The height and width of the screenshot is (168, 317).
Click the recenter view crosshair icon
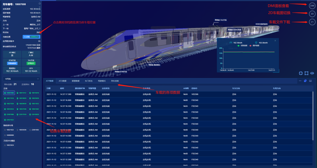point(301,73)
